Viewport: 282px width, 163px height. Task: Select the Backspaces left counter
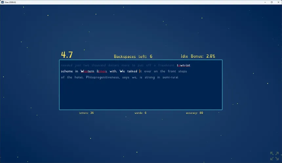coord(133,56)
